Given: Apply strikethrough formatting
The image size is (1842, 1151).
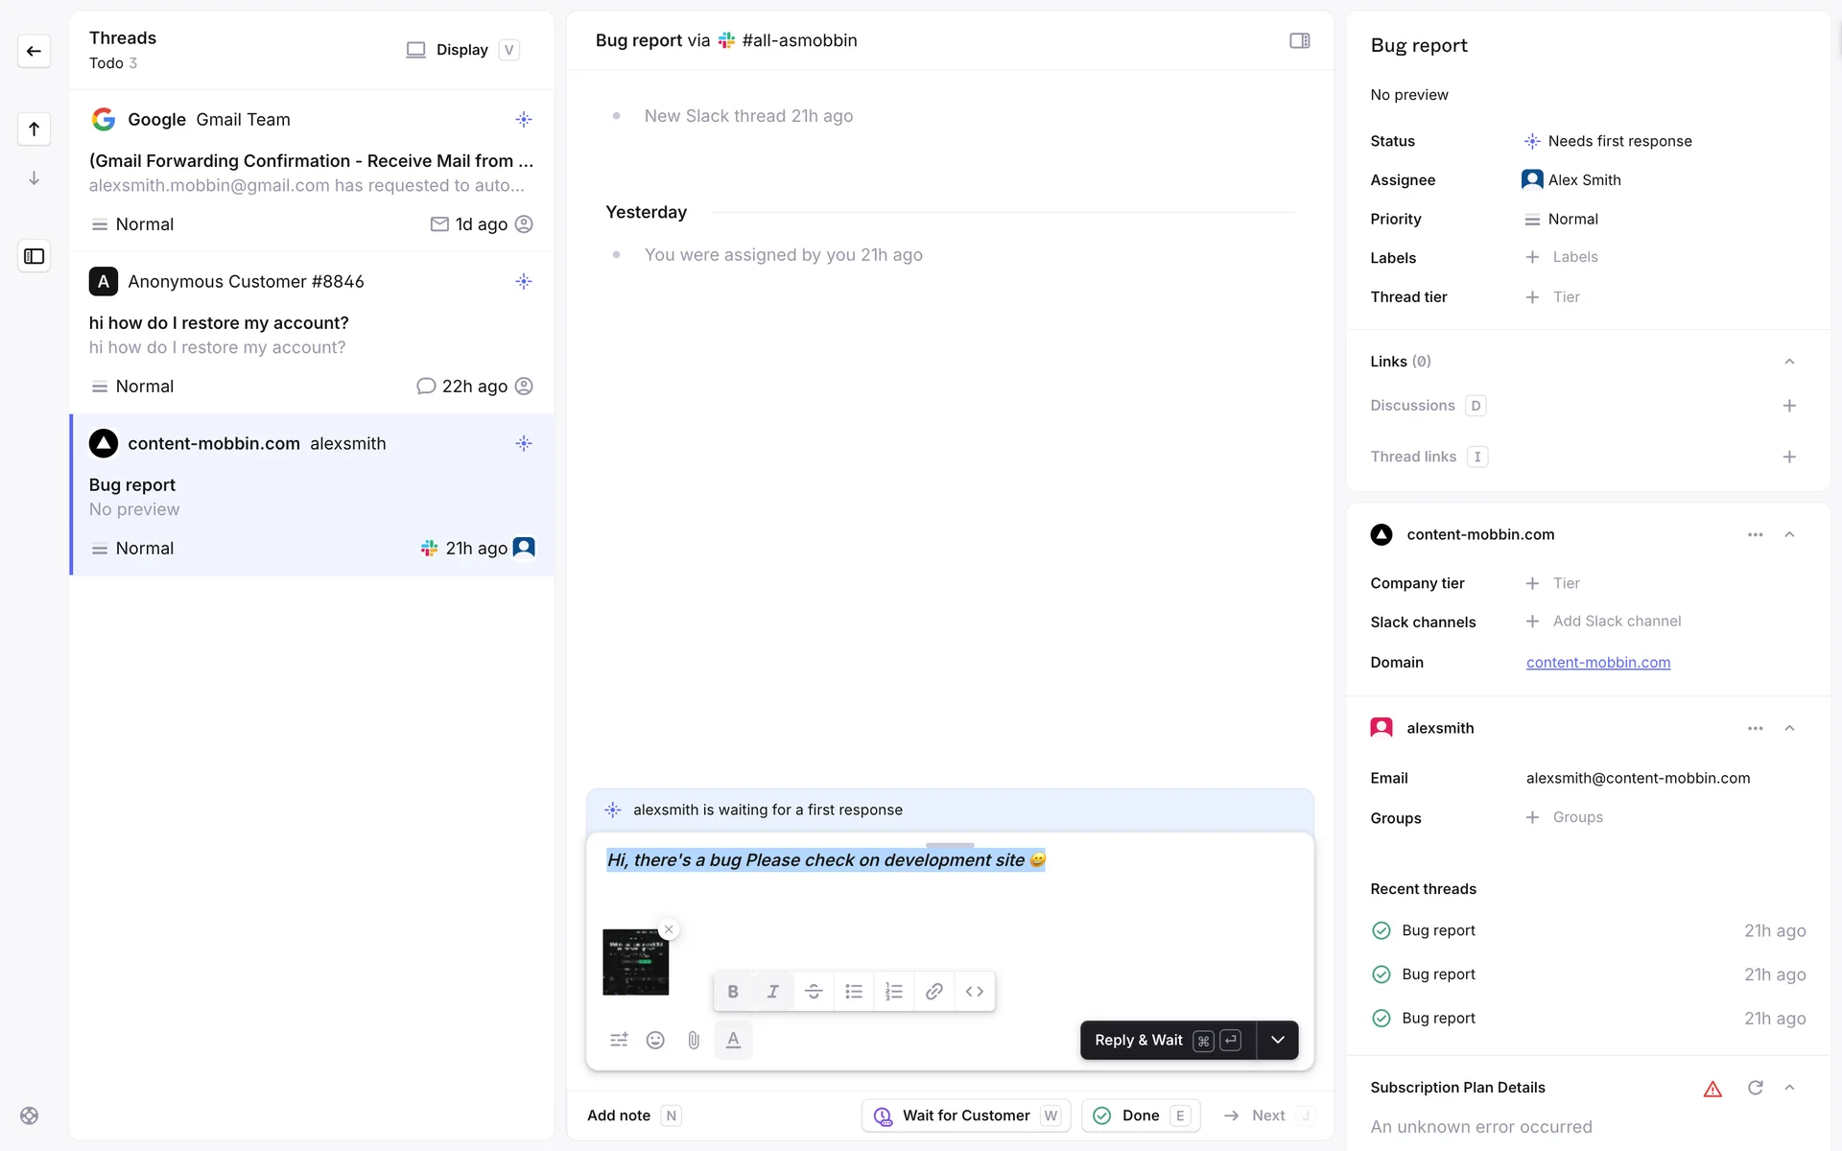Looking at the screenshot, I should click(814, 992).
